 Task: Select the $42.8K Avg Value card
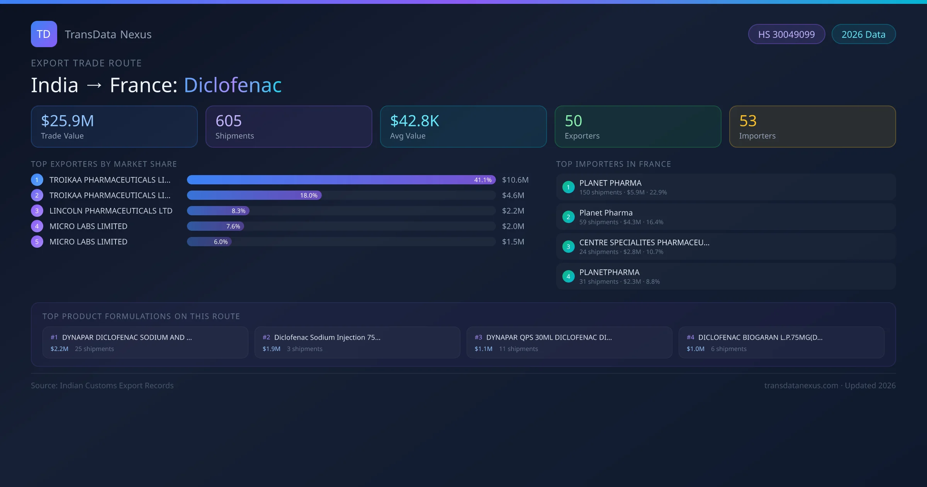click(463, 127)
